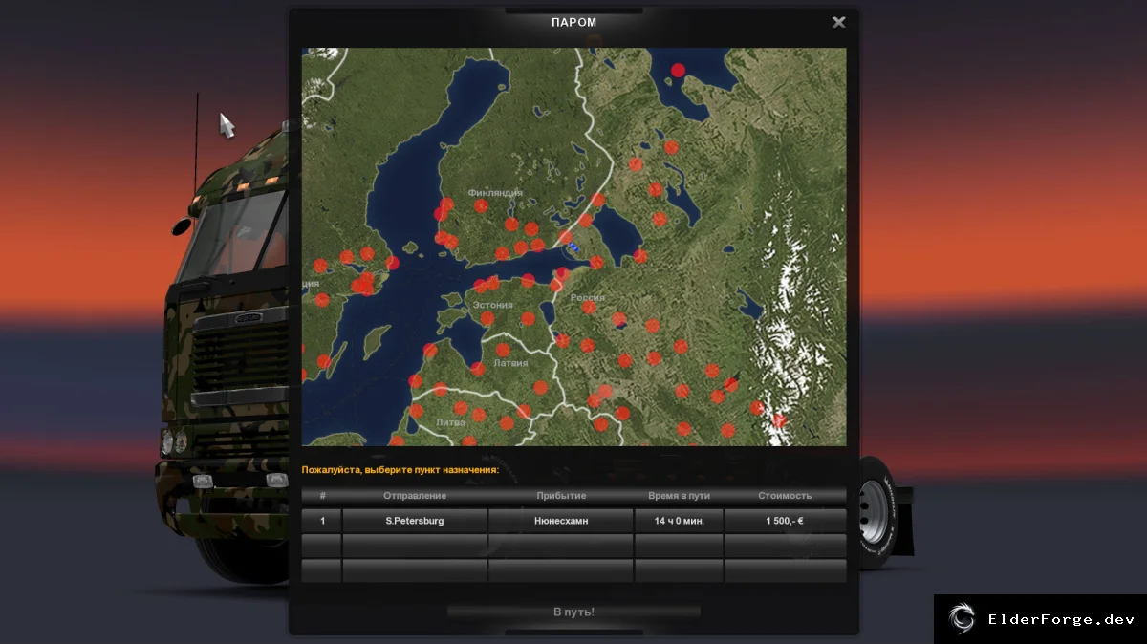Click the "Пожалуйста, выберите пункт назначения:" prompt

pos(400,470)
